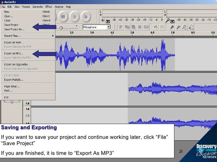
Task: Click the Undo arrow icon
Action: tap(156, 27)
